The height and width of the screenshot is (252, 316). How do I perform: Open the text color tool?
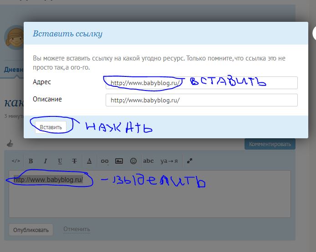tap(89, 161)
